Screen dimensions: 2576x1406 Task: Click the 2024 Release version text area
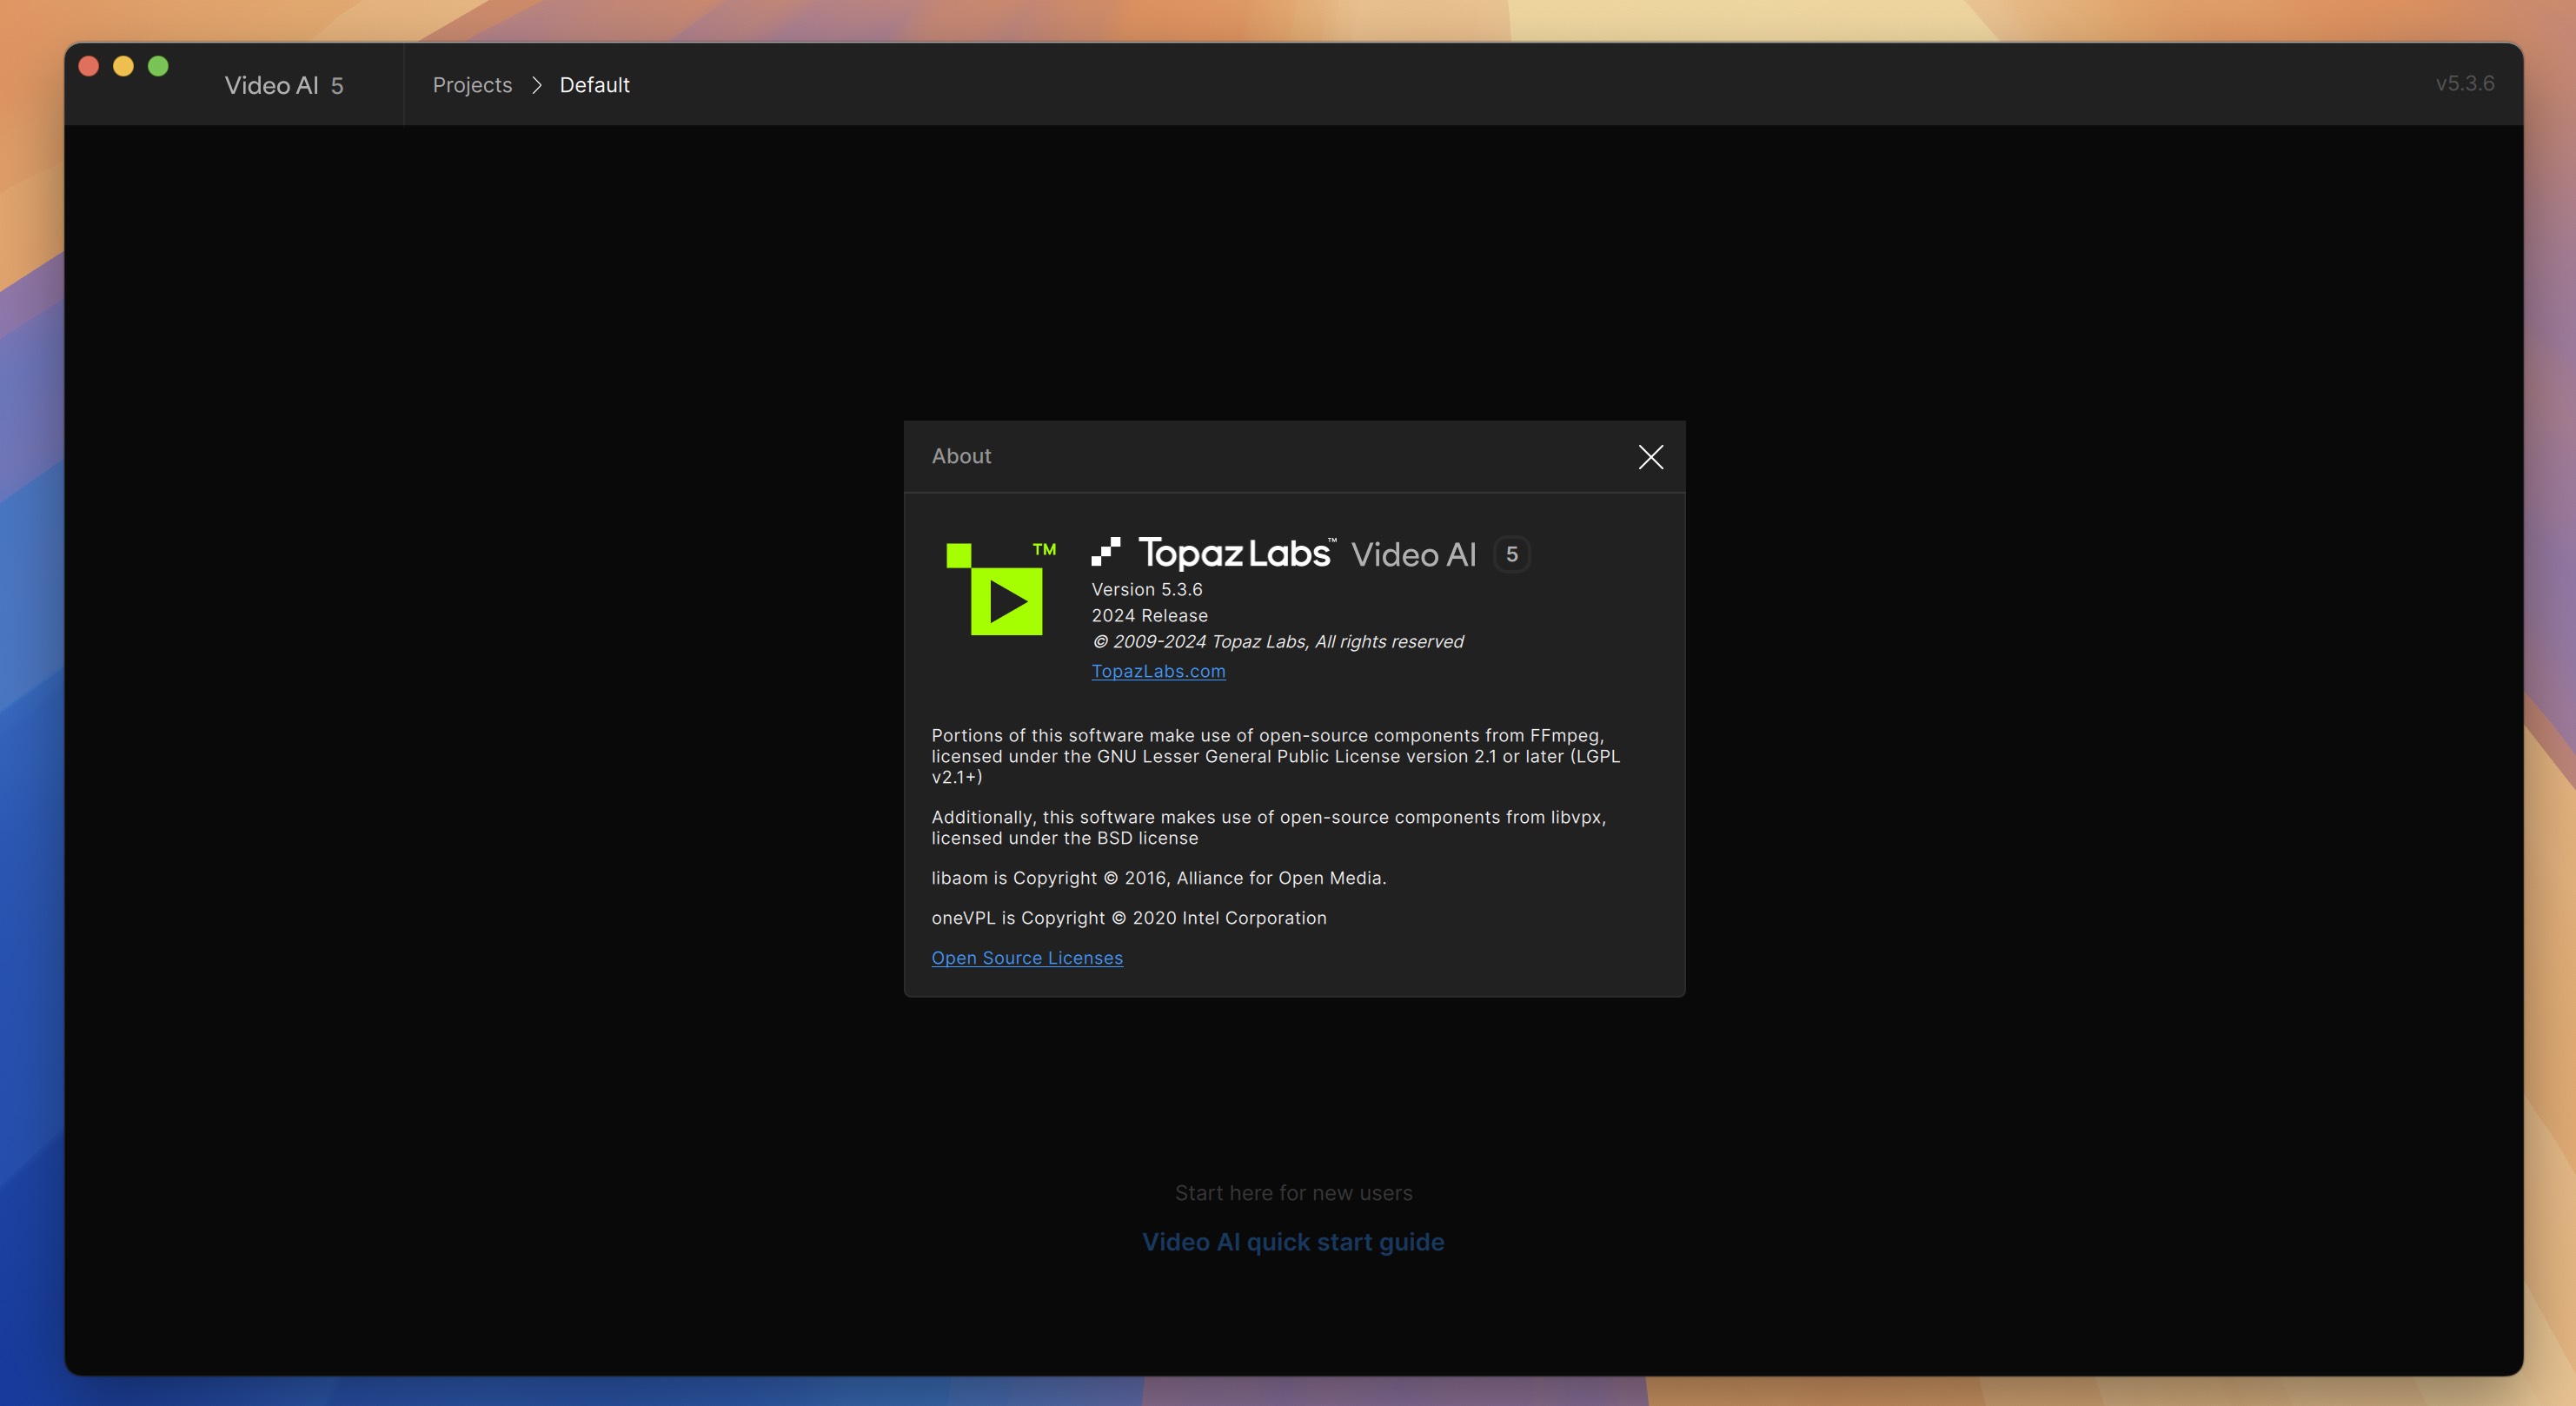point(1148,616)
